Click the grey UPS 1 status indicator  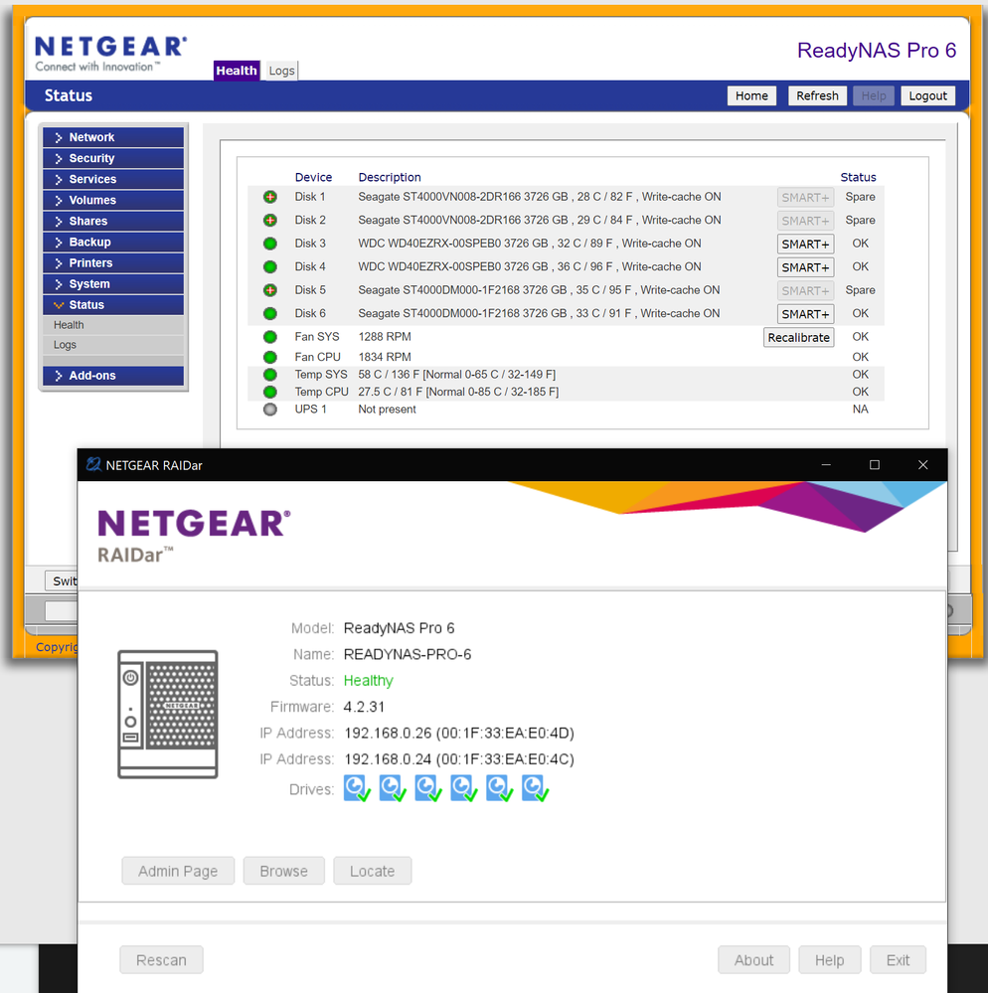point(269,410)
